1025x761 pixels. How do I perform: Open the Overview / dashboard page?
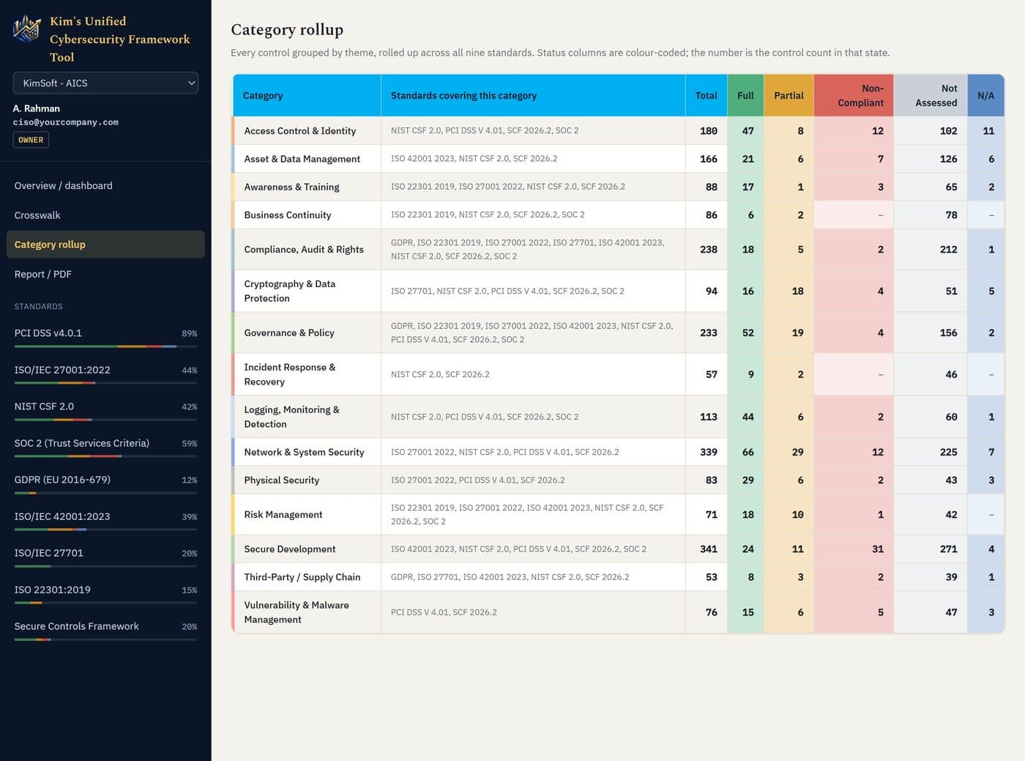pos(105,185)
